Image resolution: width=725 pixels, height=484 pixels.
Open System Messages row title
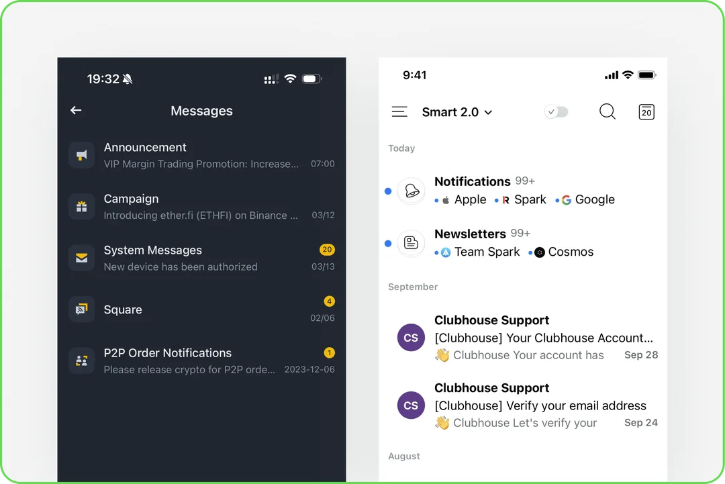pos(152,250)
